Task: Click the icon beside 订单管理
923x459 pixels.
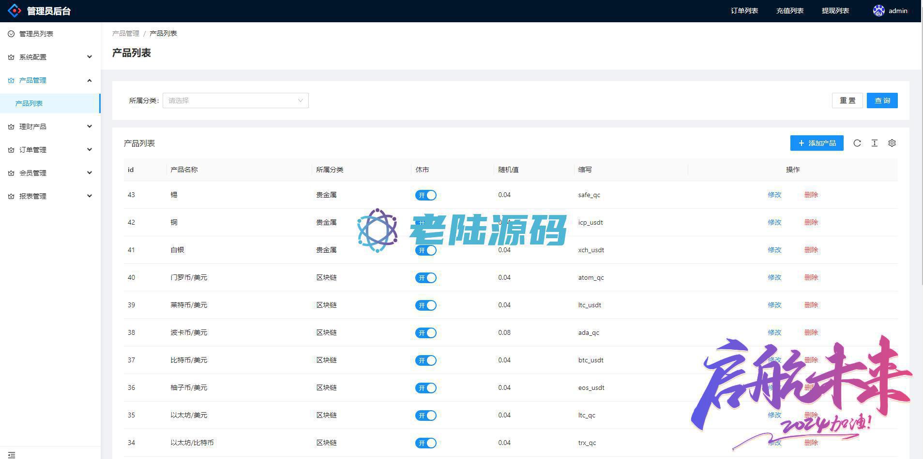Action: pos(11,150)
